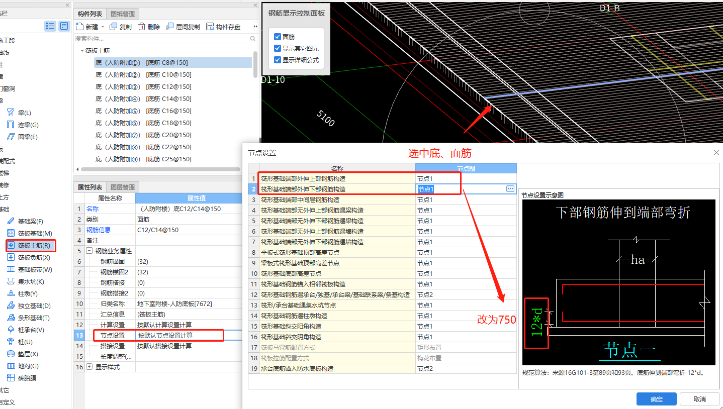Click search magnifier in component search box

(x=252, y=38)
